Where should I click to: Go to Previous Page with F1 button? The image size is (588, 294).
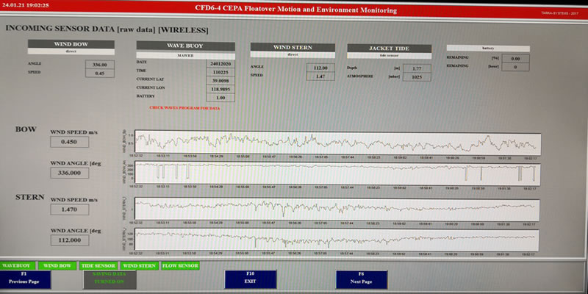(x=25, y=279)
